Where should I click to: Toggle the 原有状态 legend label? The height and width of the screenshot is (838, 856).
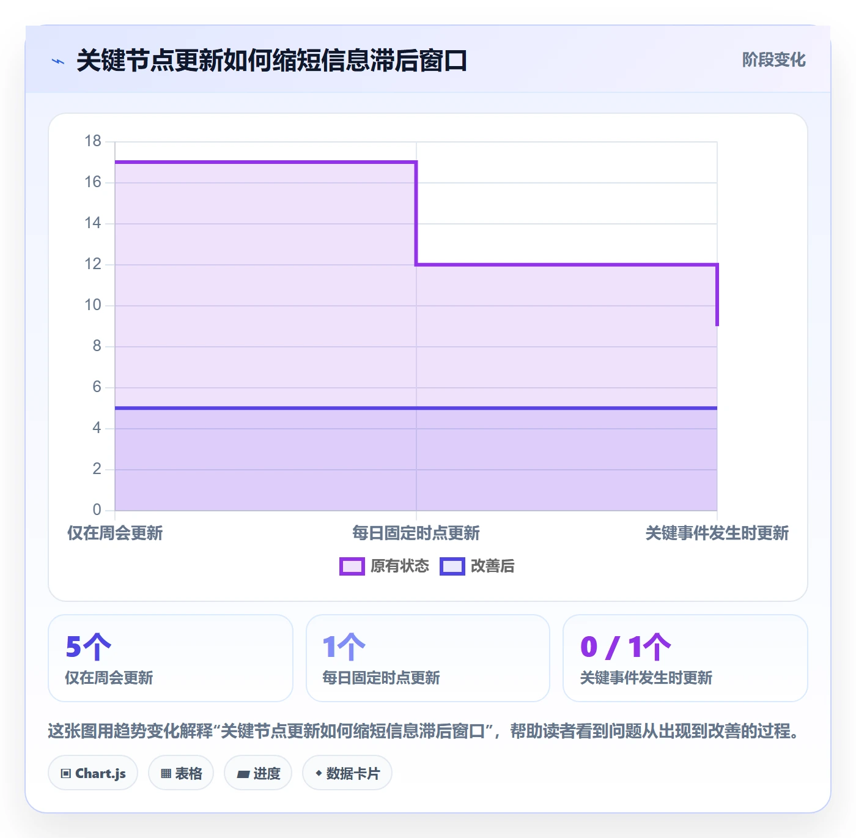pos(400,566)
